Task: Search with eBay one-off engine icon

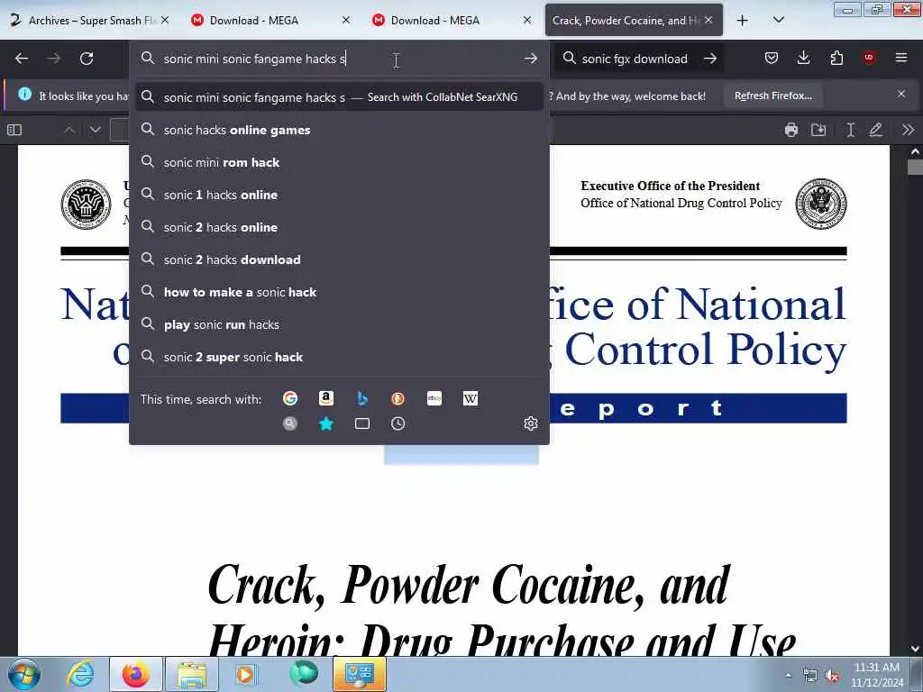Action: tap(434, 398)
